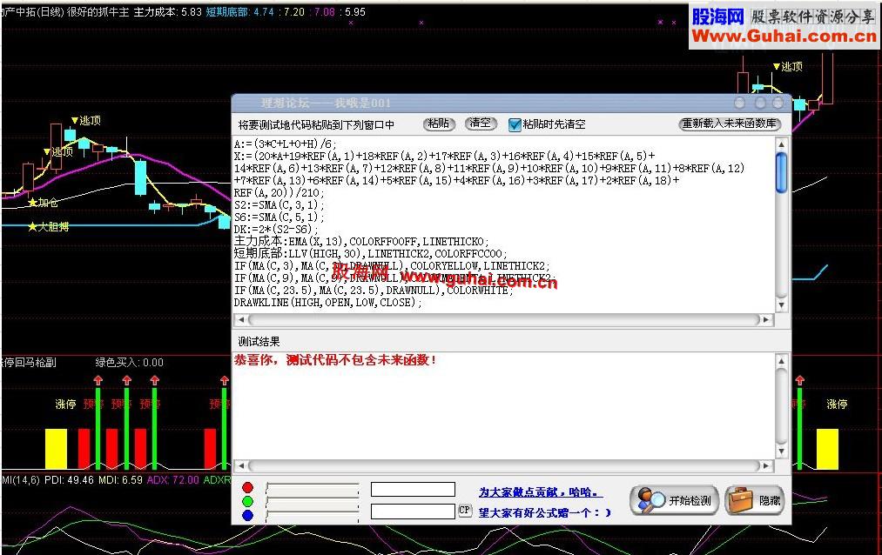Click the code line DK:=2*(S2-S6)
Screen dimensions: 882x555
(276, 229)
